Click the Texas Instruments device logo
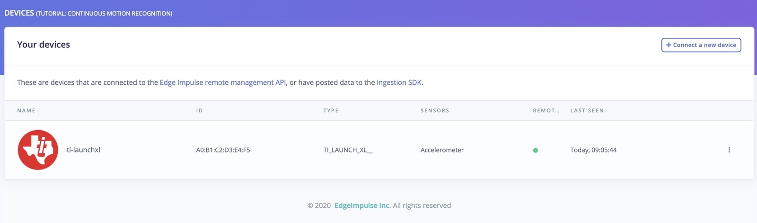Screen dimensions: 757x223 pos(38,150)
